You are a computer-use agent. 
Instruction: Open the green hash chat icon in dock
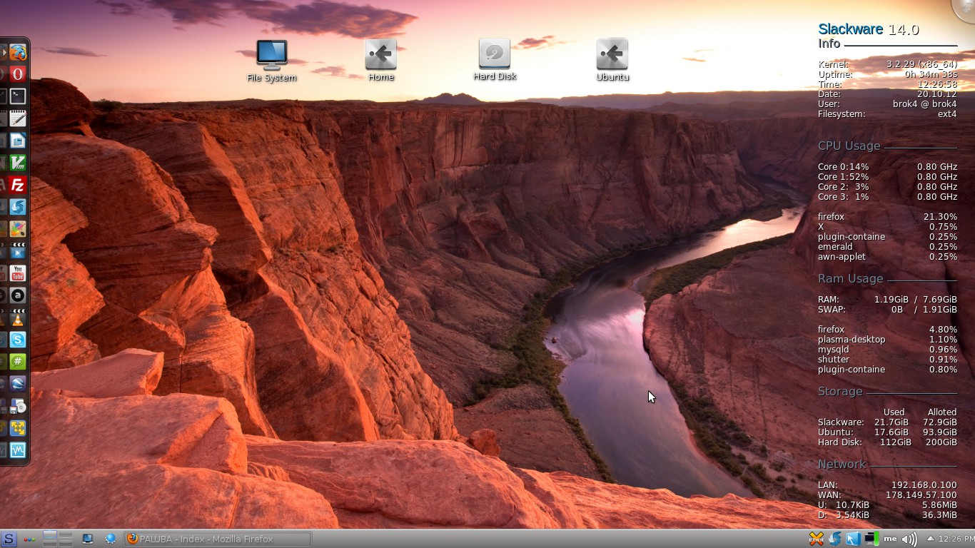click(x=18, y=362)
